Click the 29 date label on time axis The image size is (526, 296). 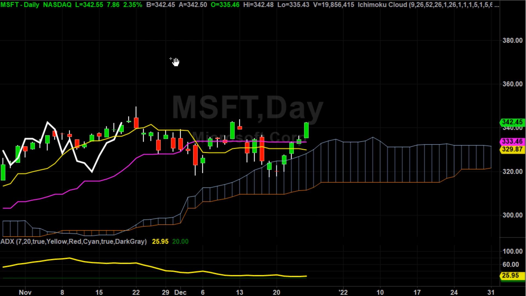[165, 292]
